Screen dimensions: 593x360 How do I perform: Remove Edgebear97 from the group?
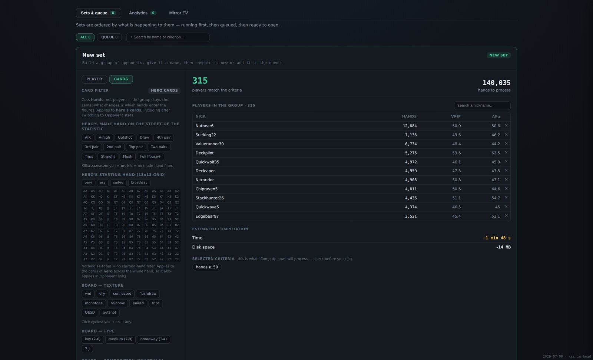[506, 216]
